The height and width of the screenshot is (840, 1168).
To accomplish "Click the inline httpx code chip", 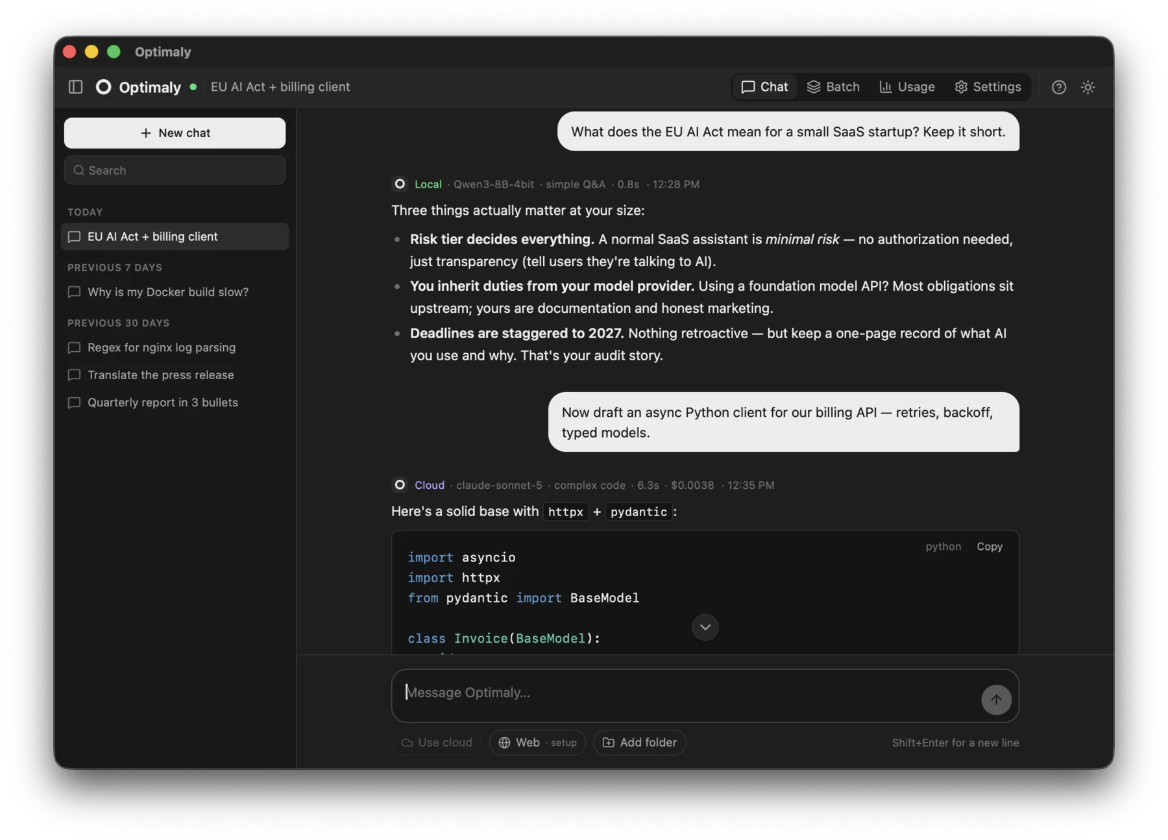I will [565, 512].
